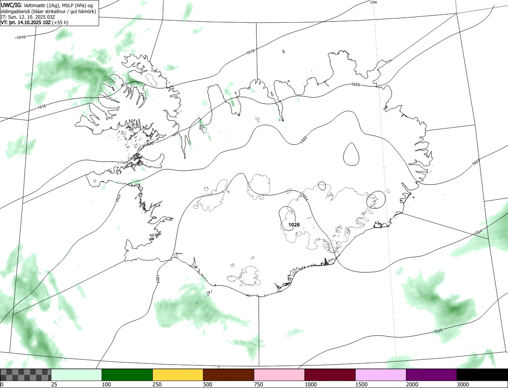Click the legend value 25
The height and width of the screenshot is (388, 508).
click(x=54, y=384)
